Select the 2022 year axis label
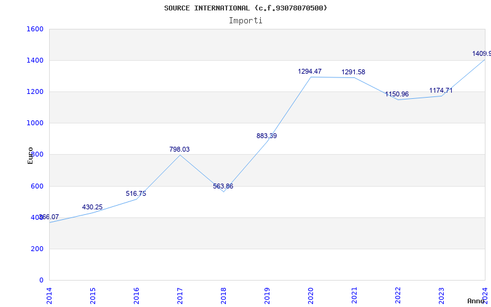491x307 pixels. [x=398, y=294]
